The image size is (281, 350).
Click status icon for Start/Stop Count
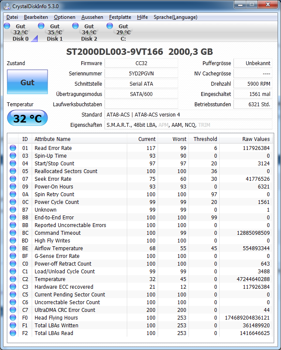click(13, 163)
